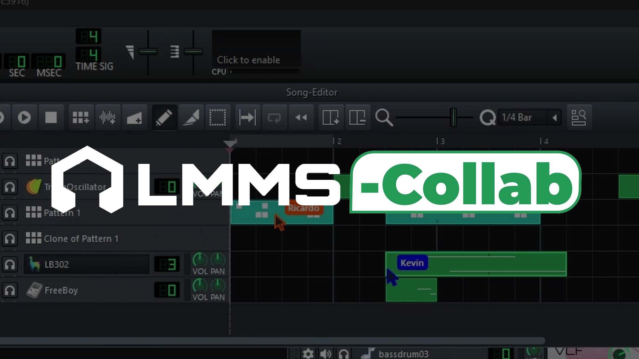Image resolution: width=639 pixels, height=359 pixels.
Task: Mute the Pattern 1 track
Action: coord(10,213)
